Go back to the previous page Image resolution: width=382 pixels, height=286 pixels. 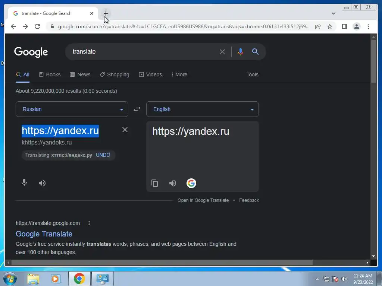coord(13,26)
